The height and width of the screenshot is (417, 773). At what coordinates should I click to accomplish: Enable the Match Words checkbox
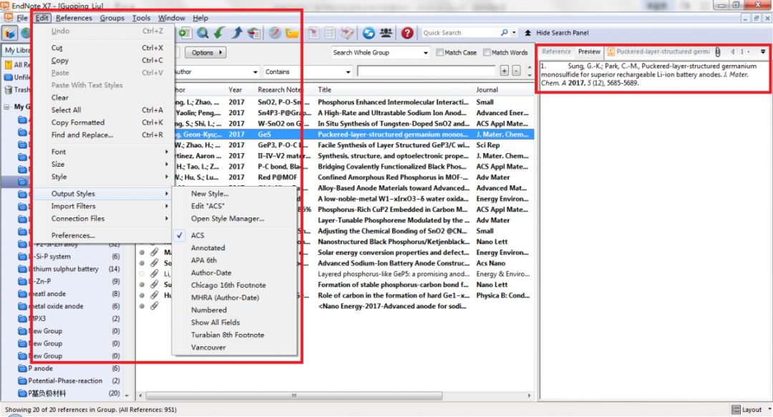tap(487, 52)
